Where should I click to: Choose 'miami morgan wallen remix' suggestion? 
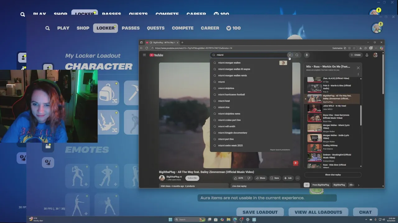tap(251, 76)
